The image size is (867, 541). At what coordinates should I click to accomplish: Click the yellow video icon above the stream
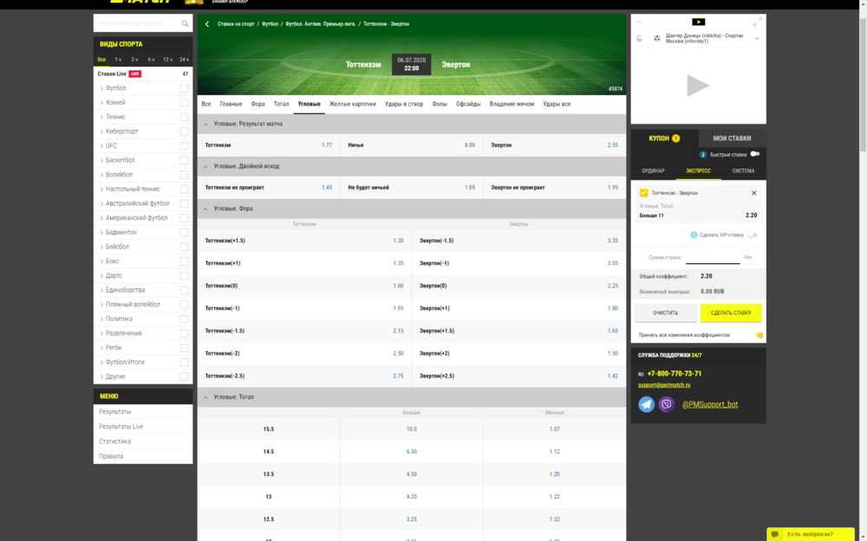(x=698, y=23)
